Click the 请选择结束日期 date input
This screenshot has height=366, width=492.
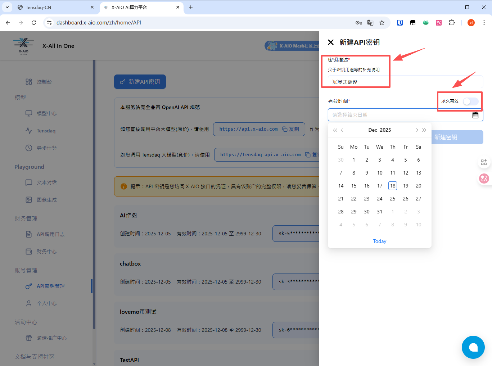coord(405,115)
